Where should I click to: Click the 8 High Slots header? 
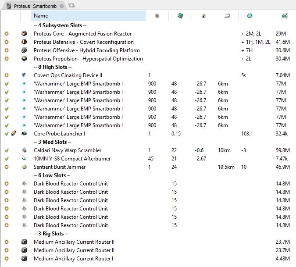pyautogui.click(x=53, y=67)
